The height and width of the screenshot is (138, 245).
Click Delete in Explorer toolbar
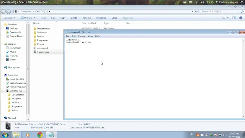click(74, 18)
